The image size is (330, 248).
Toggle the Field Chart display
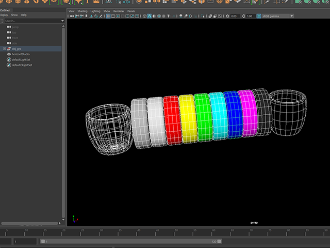click(x=127, y=16)
